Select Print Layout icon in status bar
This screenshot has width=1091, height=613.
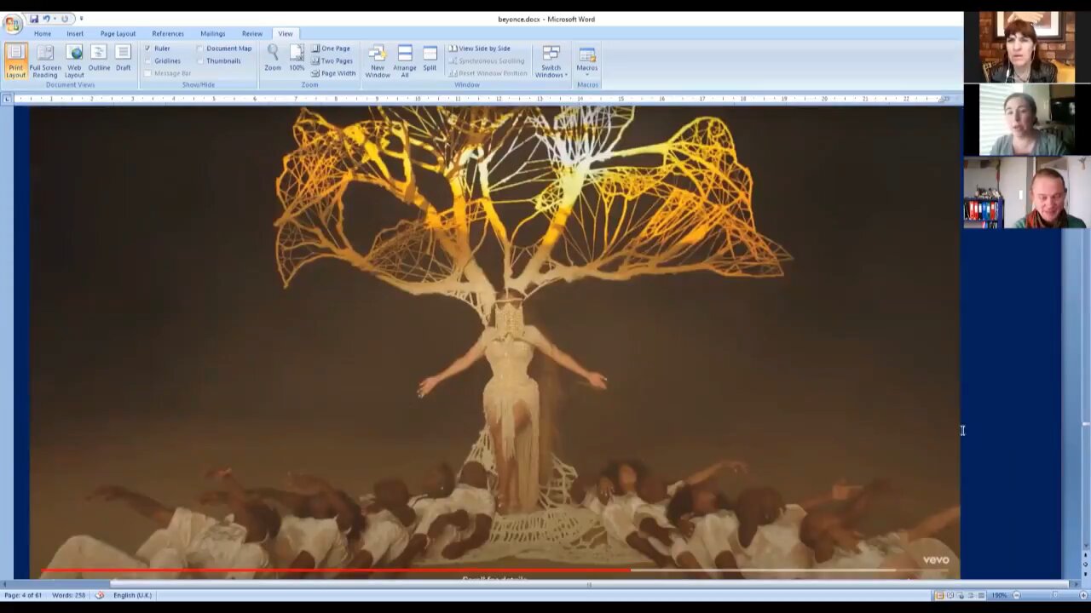[939, 595]
